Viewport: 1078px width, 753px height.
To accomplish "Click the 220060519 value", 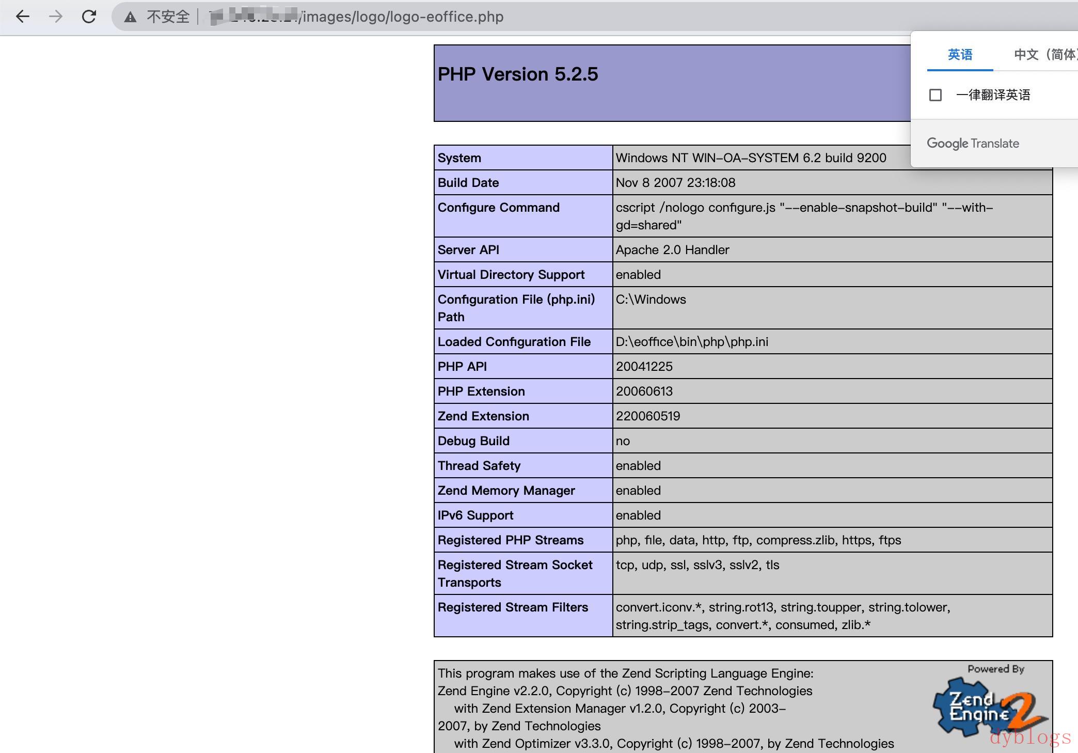I will pos(648,416).
